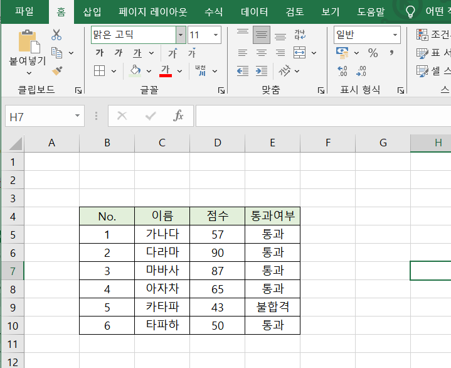Click the Insert Function fx icon
The width and height of the screenshot is (451, 368).
[178, 116]
